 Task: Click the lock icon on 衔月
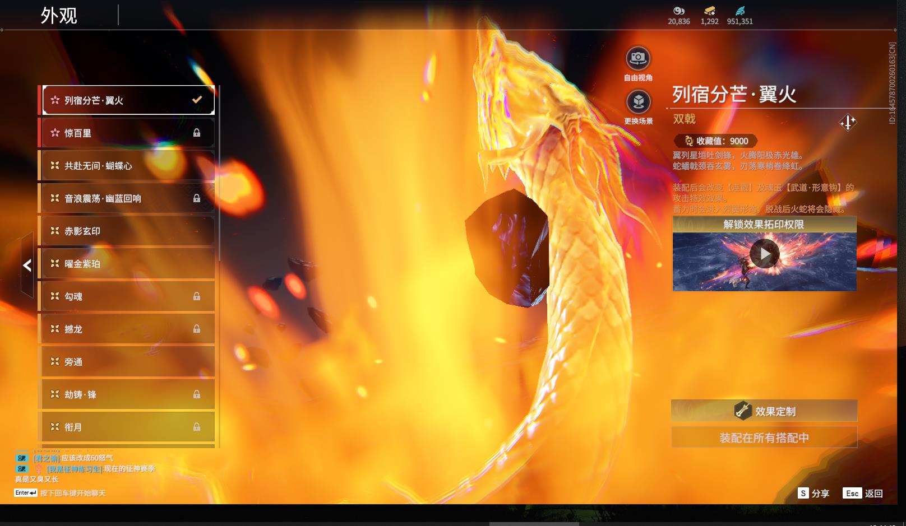[197, 427]
